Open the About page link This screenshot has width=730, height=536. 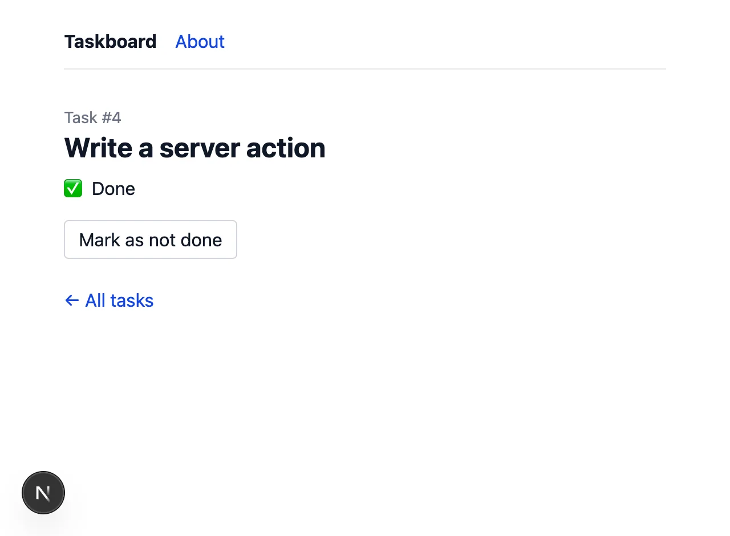[x=200, y=42]
